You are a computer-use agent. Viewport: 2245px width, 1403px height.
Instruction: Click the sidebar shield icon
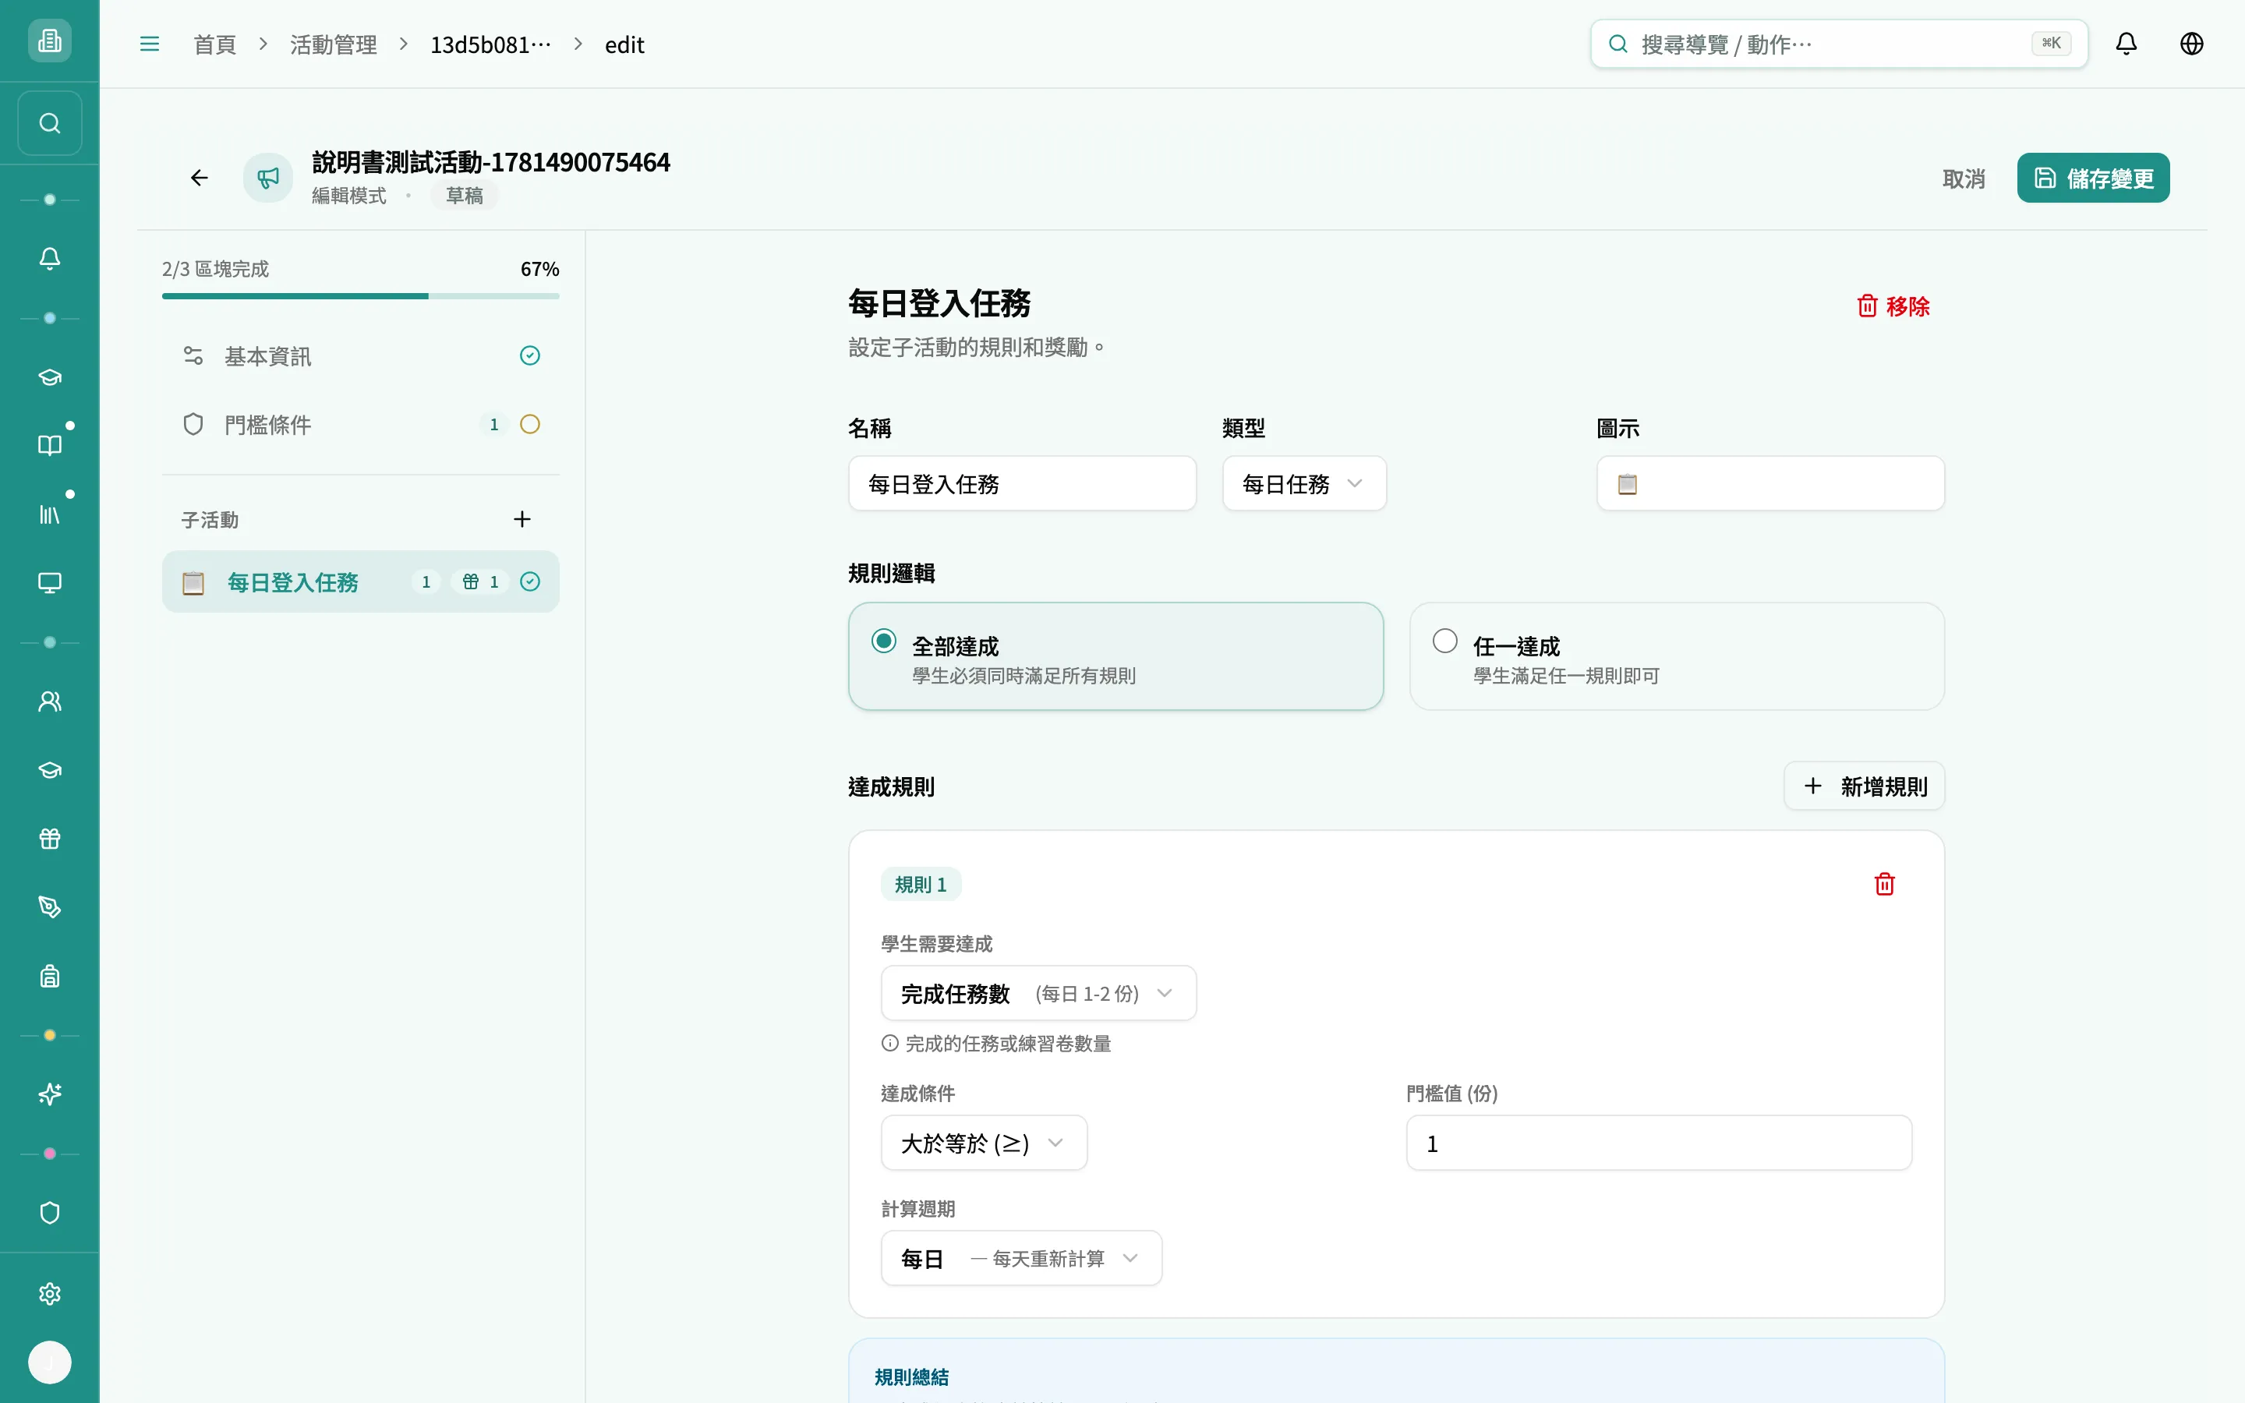tap(49, 1213)
